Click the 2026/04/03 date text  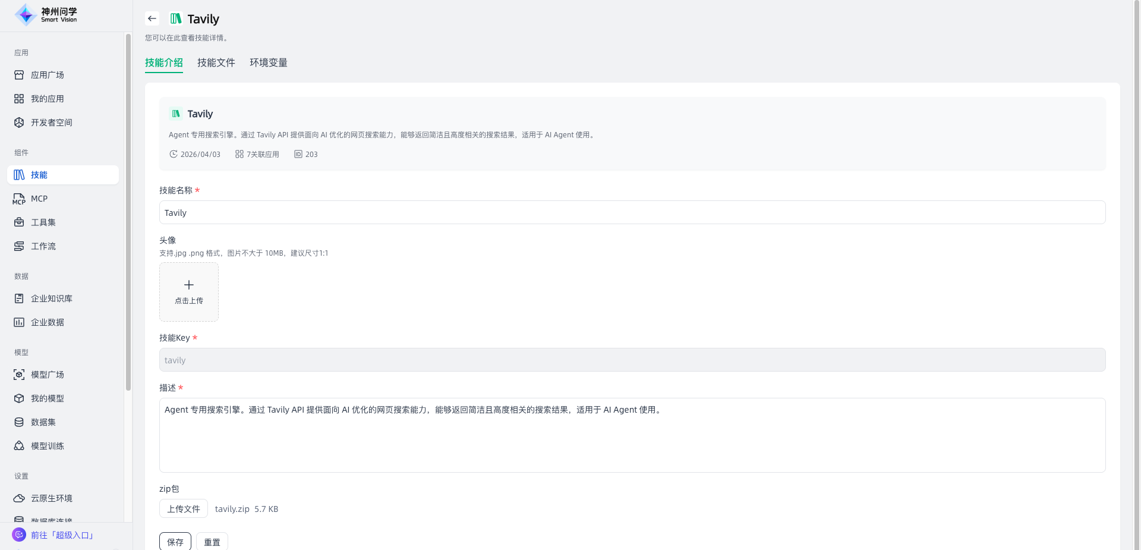(x=200, y=154)
